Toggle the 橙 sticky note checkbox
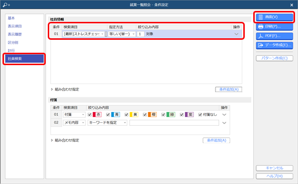Screen dimensions: 298x184 pyautogui.click(x=145, y=115)
